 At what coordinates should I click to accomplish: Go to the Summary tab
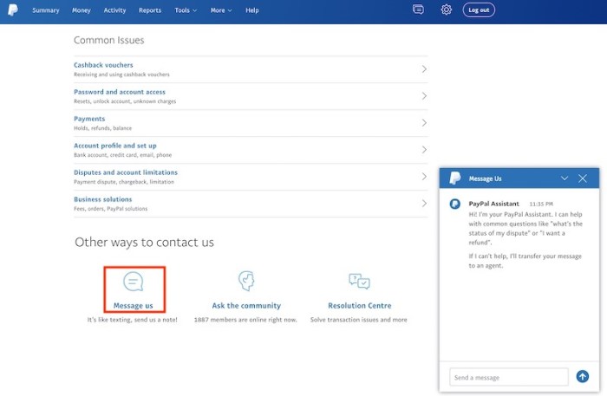coord(46,10)
